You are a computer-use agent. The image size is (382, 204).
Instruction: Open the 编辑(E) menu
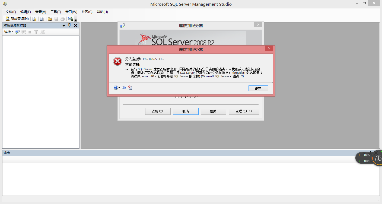[x=26, y=12]
